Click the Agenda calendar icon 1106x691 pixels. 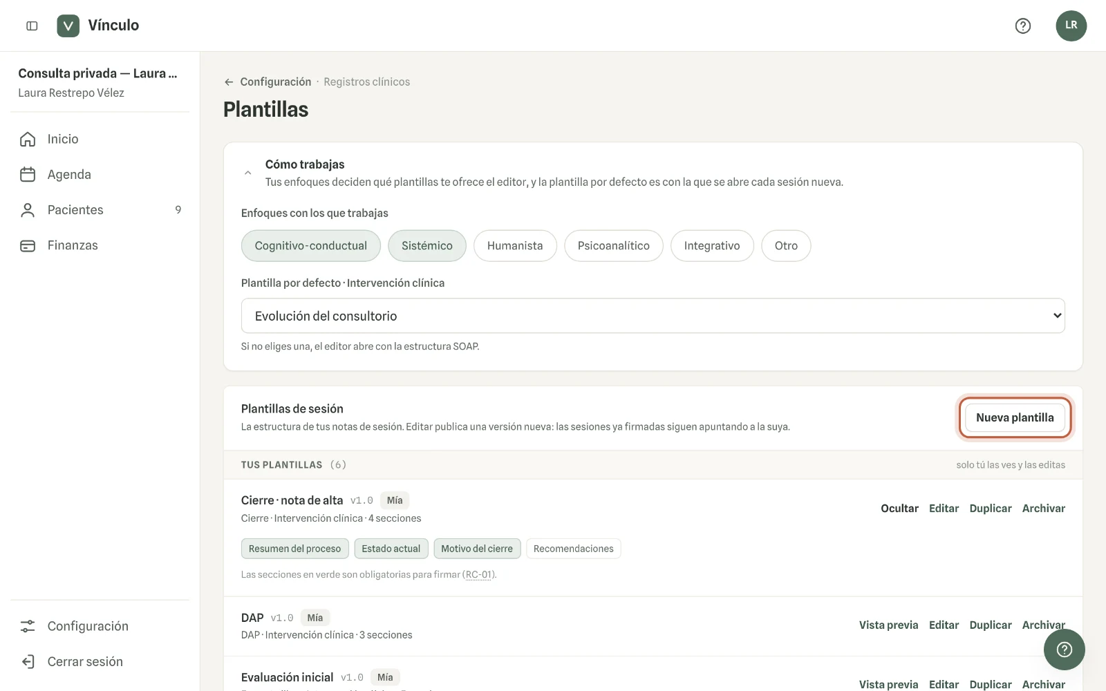tap(28, 174)
